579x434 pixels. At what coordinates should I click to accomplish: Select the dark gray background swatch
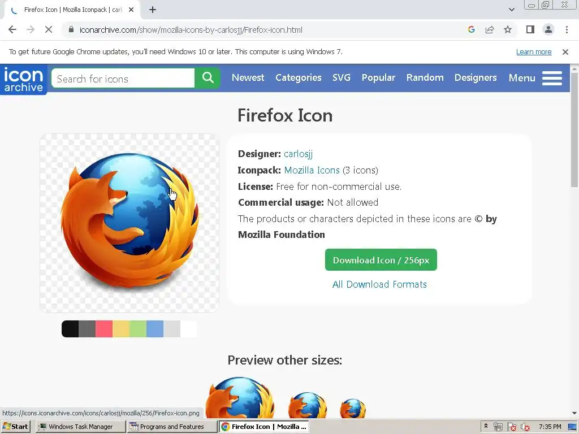coord(87,329)
